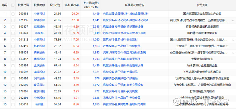Select stock code 872895
The height and width of the screenshot is (109, 236).
24,91
